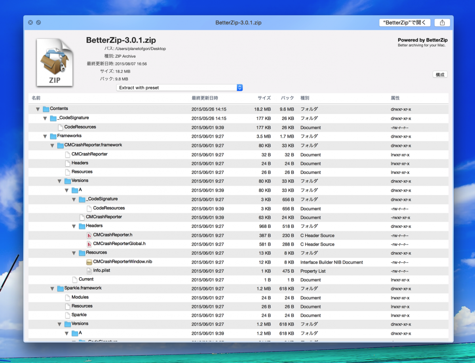
Task: Click the Share icon in the title bar
Action: click(442, 23)
